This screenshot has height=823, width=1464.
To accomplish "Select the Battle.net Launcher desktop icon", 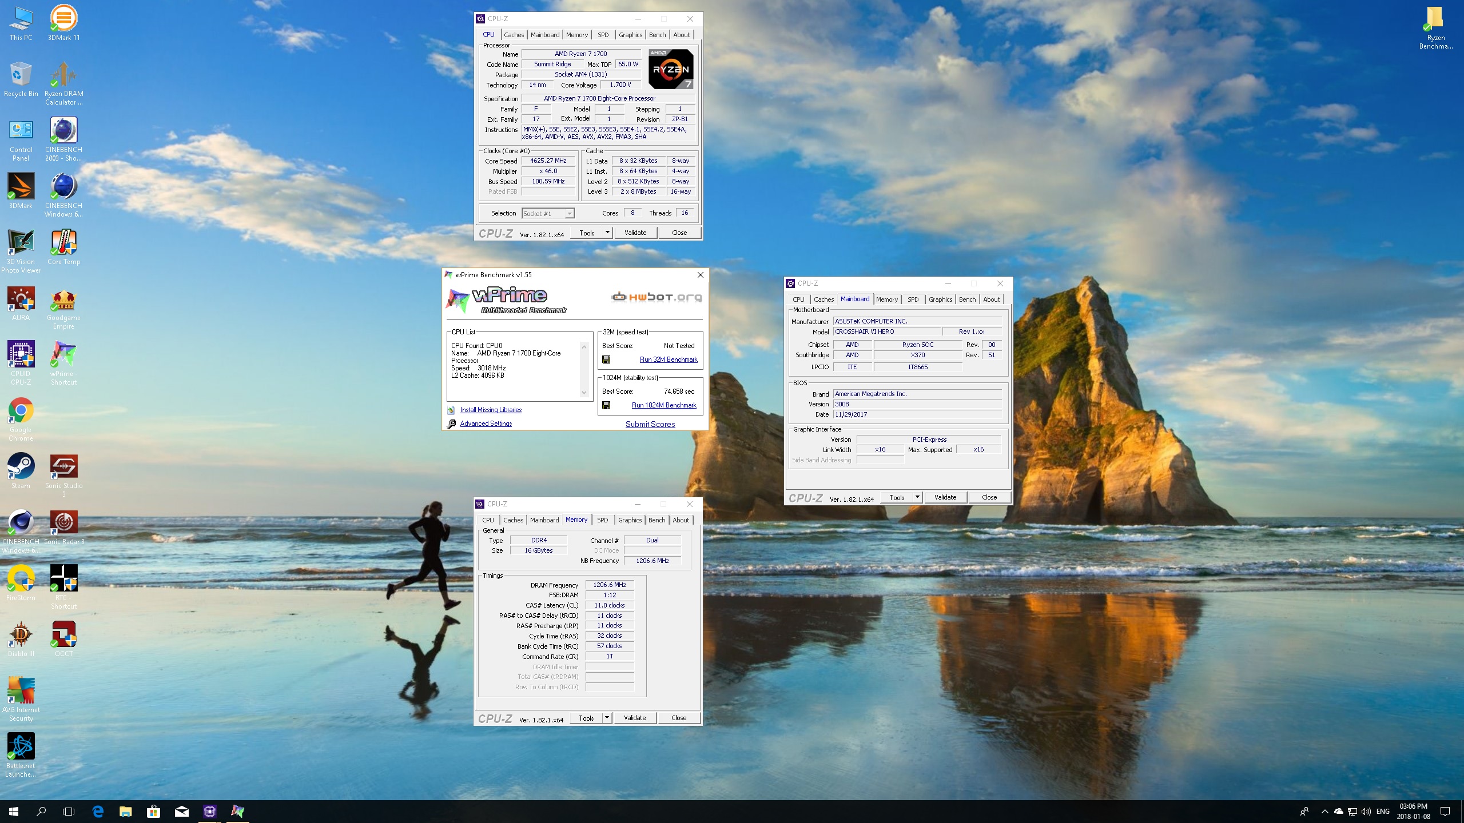I will click(x=21, y=755).
